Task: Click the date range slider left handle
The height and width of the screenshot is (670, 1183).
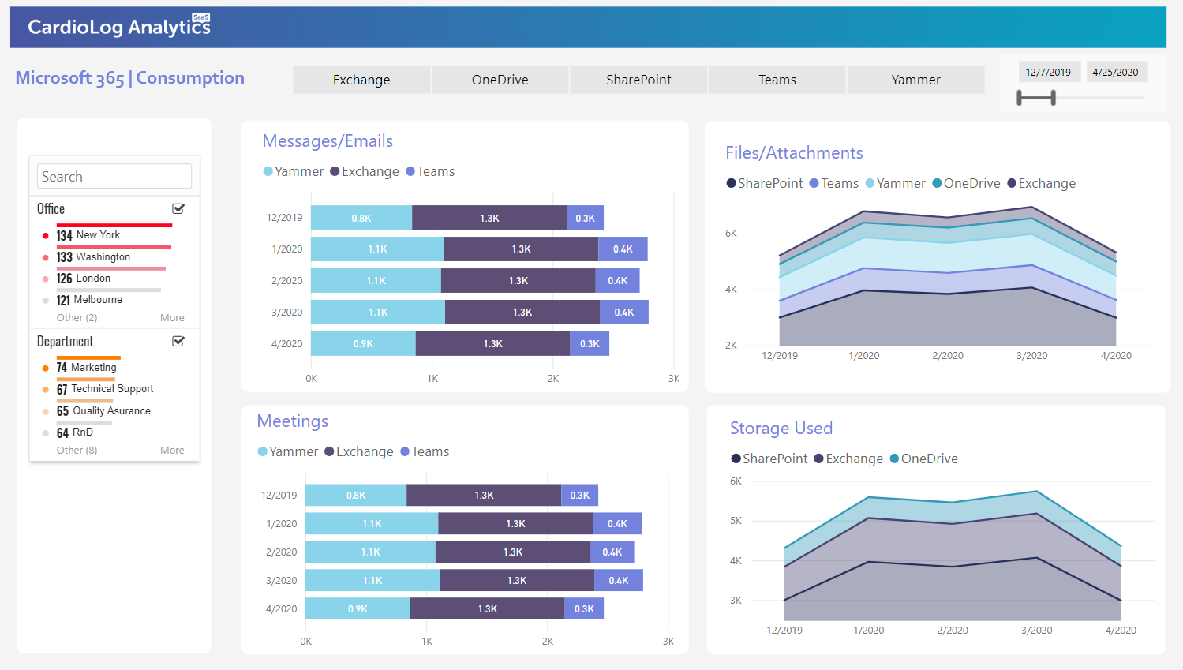Action: pos(1020,98)
